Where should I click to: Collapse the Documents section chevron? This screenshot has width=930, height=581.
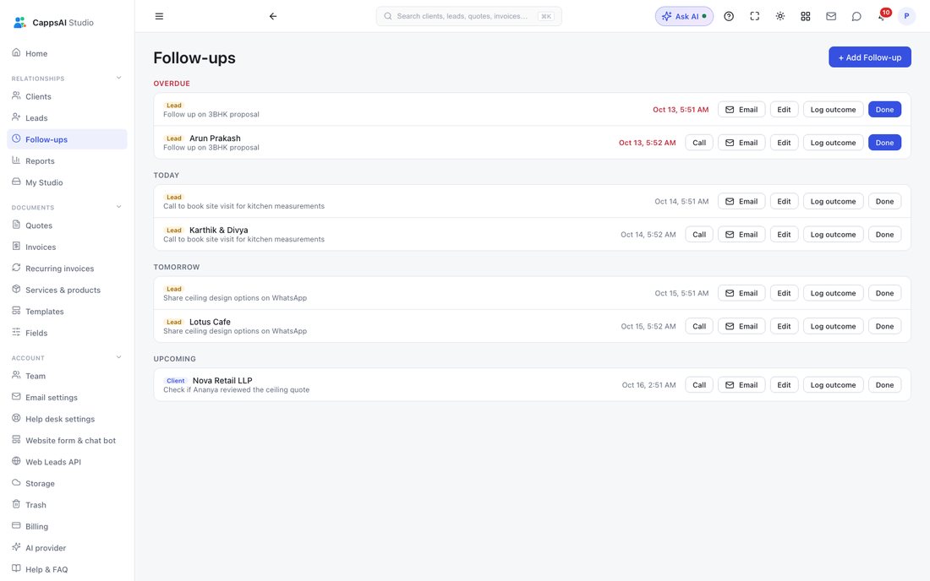point(118,207)
